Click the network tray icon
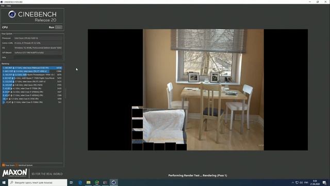 [297, 182]
